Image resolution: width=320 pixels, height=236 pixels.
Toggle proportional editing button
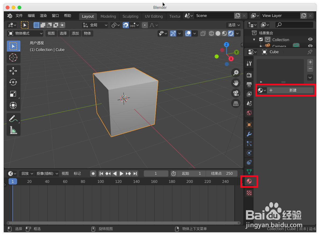point(145,25)
